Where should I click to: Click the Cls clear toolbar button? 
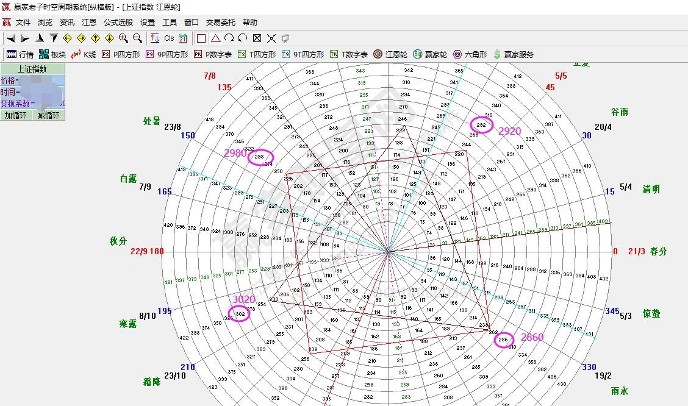[x=169, y=38]
